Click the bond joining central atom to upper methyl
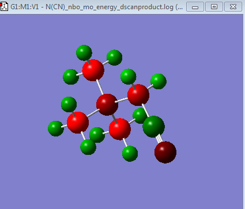The width and height of the screenshot is (245, 209). (100, 87)
